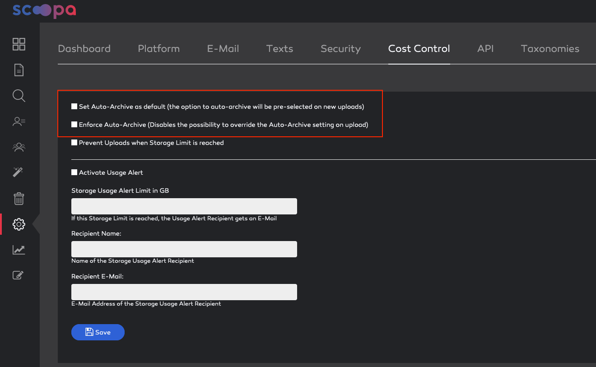
Task: Click the 'Storage Usage Alert Limit in GB' label
Action: (x=120, y=190)
